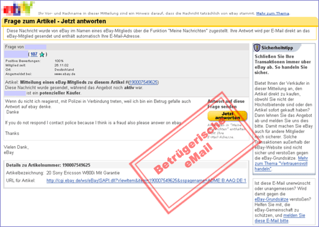Click the 'Frage zum Artikel - Jetzt antworten' heading
Viewport: 319px width, 227px height.
click(x=55, y=22)
